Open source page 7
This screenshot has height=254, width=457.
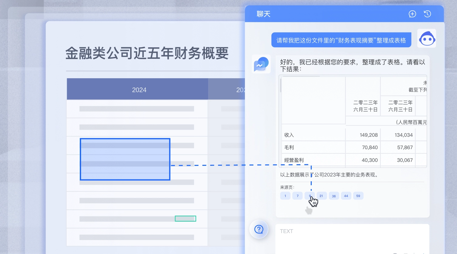click(x=297, y=196)
